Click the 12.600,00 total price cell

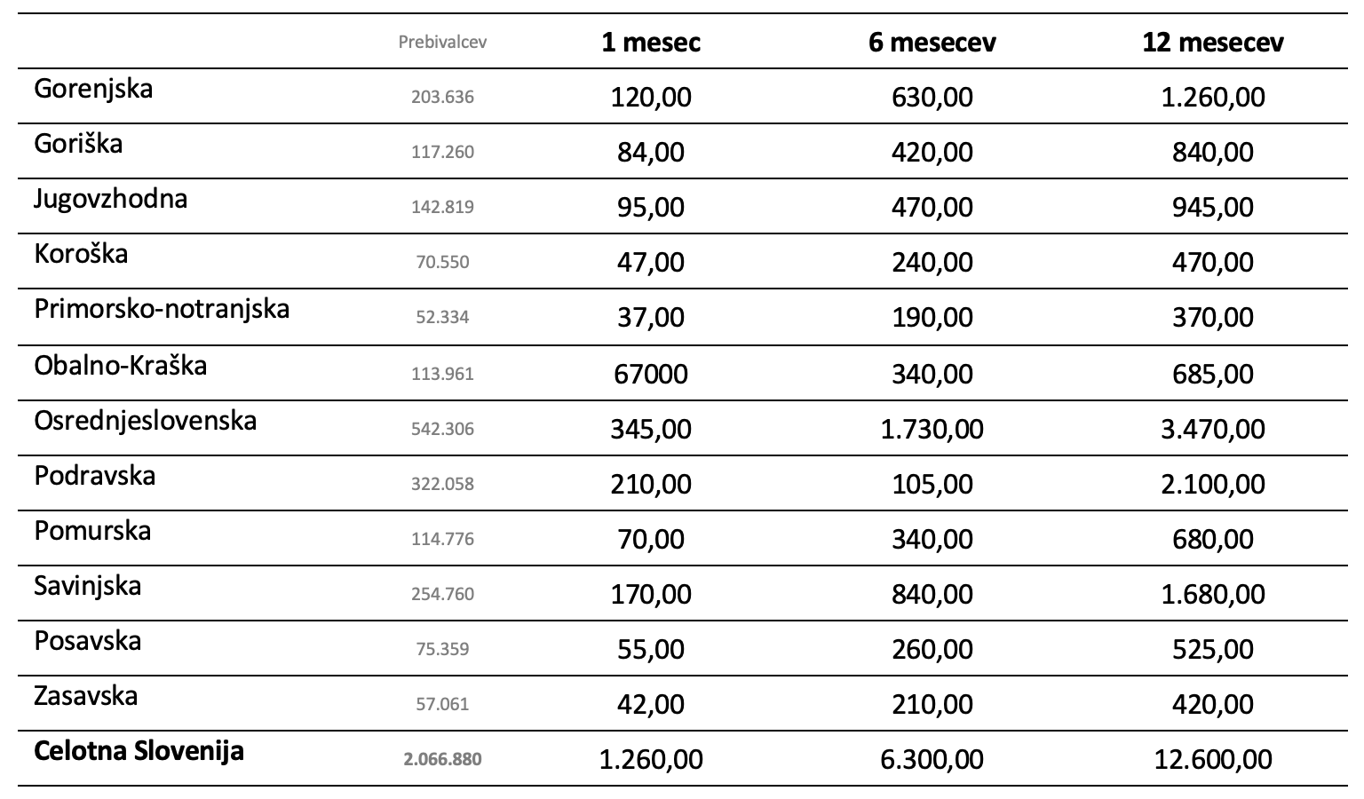pyautogui.click(x=1213, y=759)
